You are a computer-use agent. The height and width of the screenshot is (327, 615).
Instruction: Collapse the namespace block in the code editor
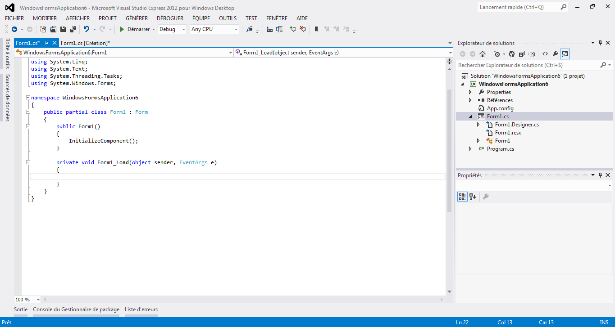coord(28,98)
